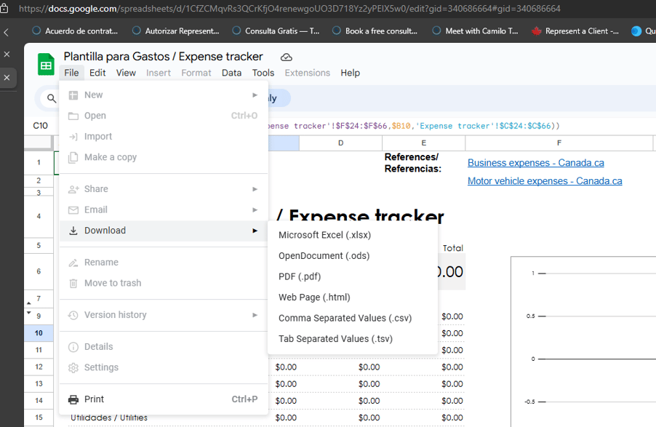Viewport: 656px width, 427px height.
Task: Open the View menu
Action: [126, 73]
